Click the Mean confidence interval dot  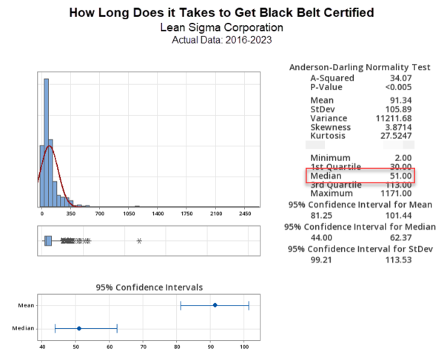click(215, 305)
